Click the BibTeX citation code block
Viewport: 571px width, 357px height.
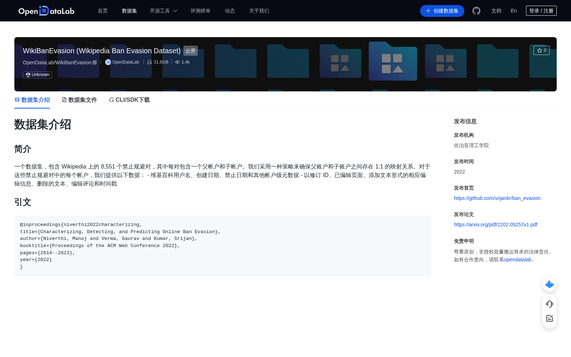[223, 246]
